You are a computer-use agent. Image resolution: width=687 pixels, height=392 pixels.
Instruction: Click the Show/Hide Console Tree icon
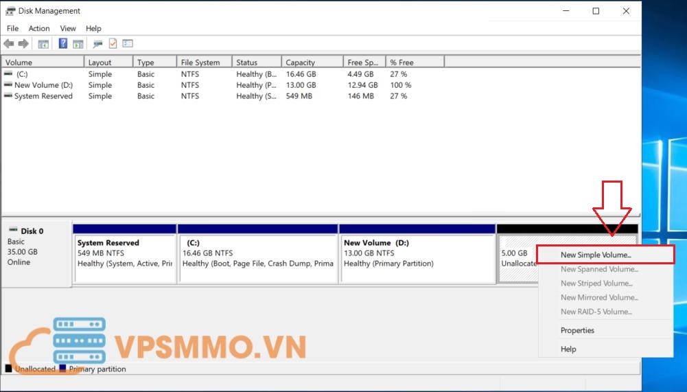43,44
